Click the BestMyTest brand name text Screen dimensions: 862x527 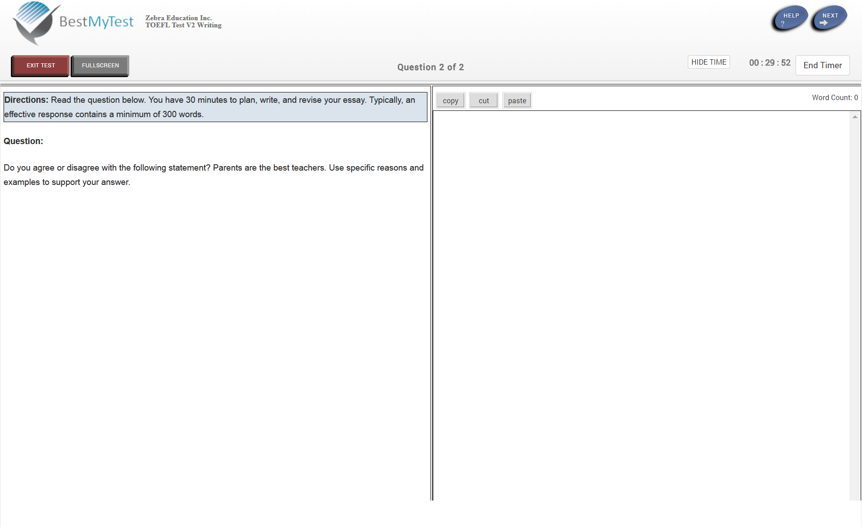pos(96,22)
